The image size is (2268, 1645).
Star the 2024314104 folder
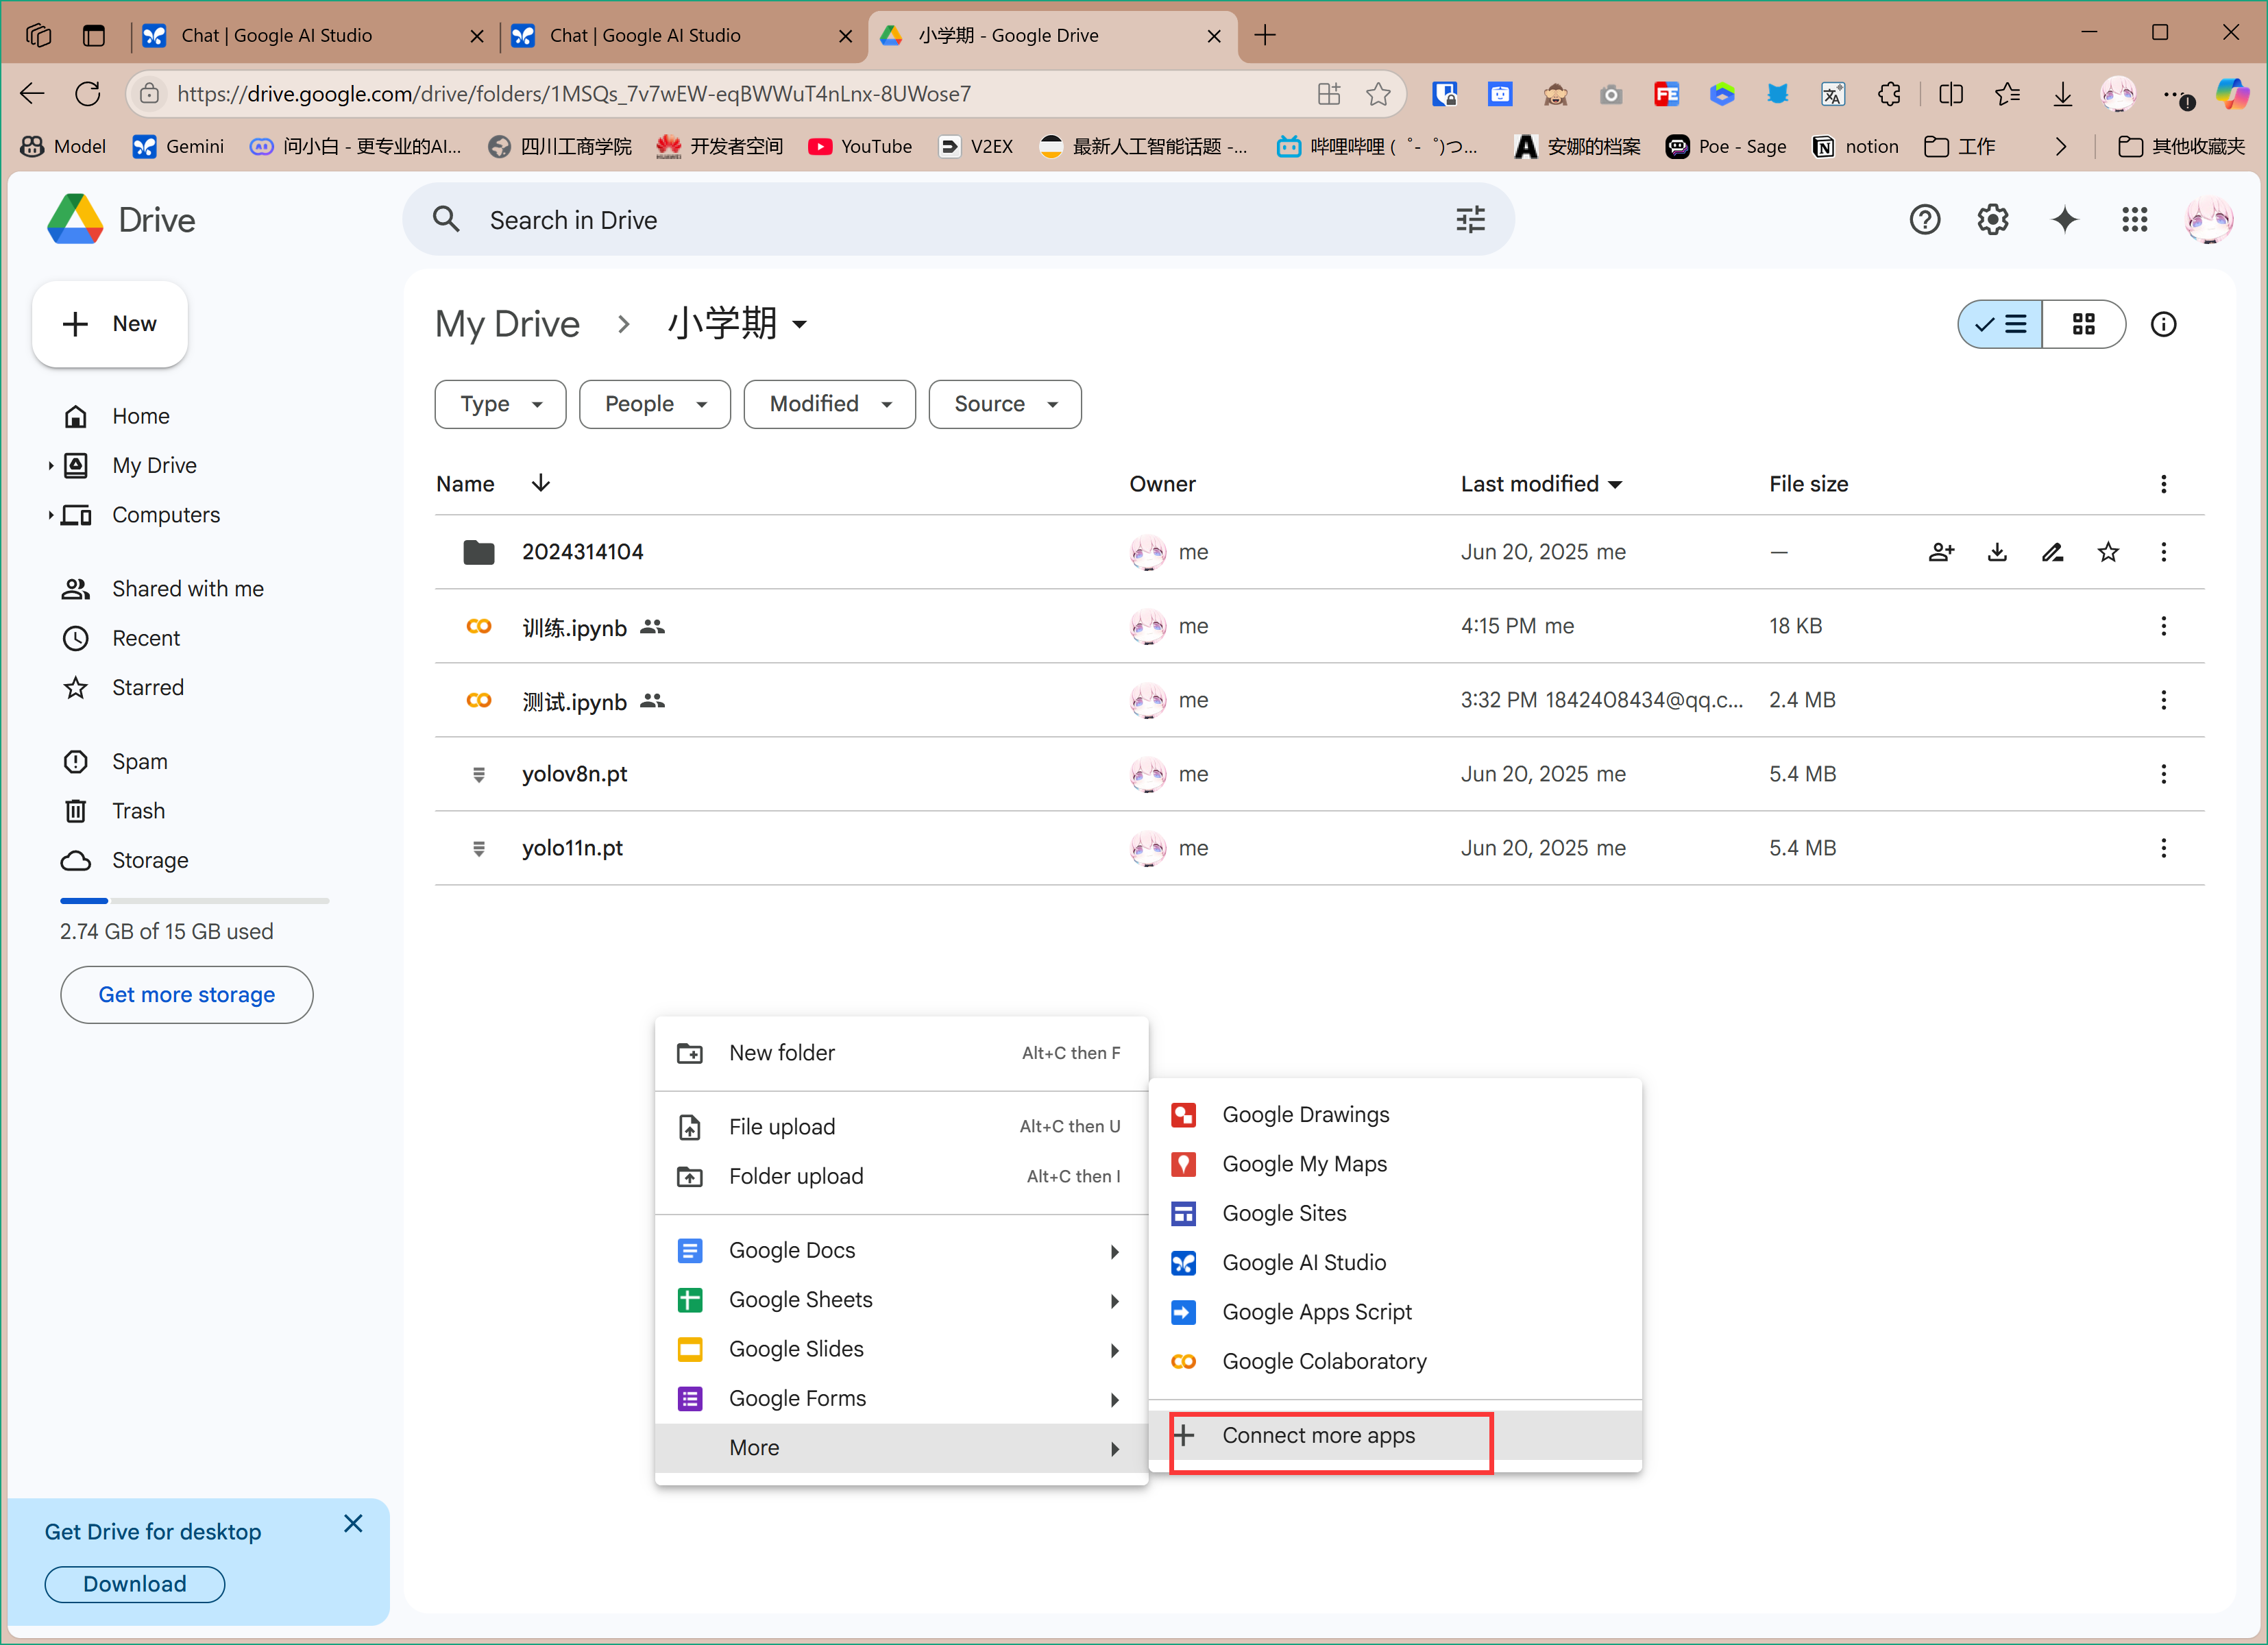[2108, 552]
